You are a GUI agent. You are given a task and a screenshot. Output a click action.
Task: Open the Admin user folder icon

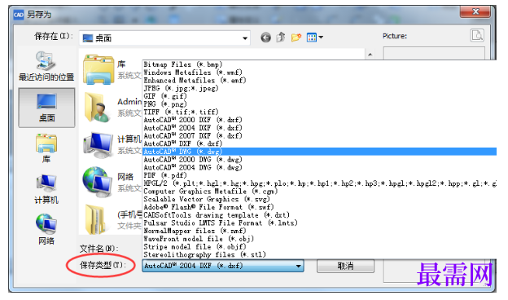97,108
